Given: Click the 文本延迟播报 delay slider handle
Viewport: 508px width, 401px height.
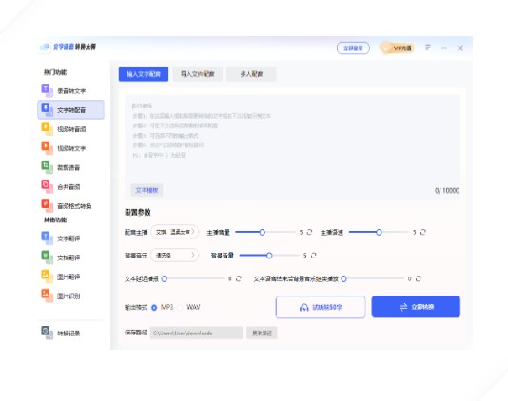Looking at the screenshot, I should tap(165, 278).
